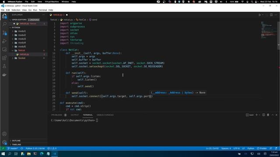Open the File menu in VS Code

pyautogui.click(x=3, y=10)
